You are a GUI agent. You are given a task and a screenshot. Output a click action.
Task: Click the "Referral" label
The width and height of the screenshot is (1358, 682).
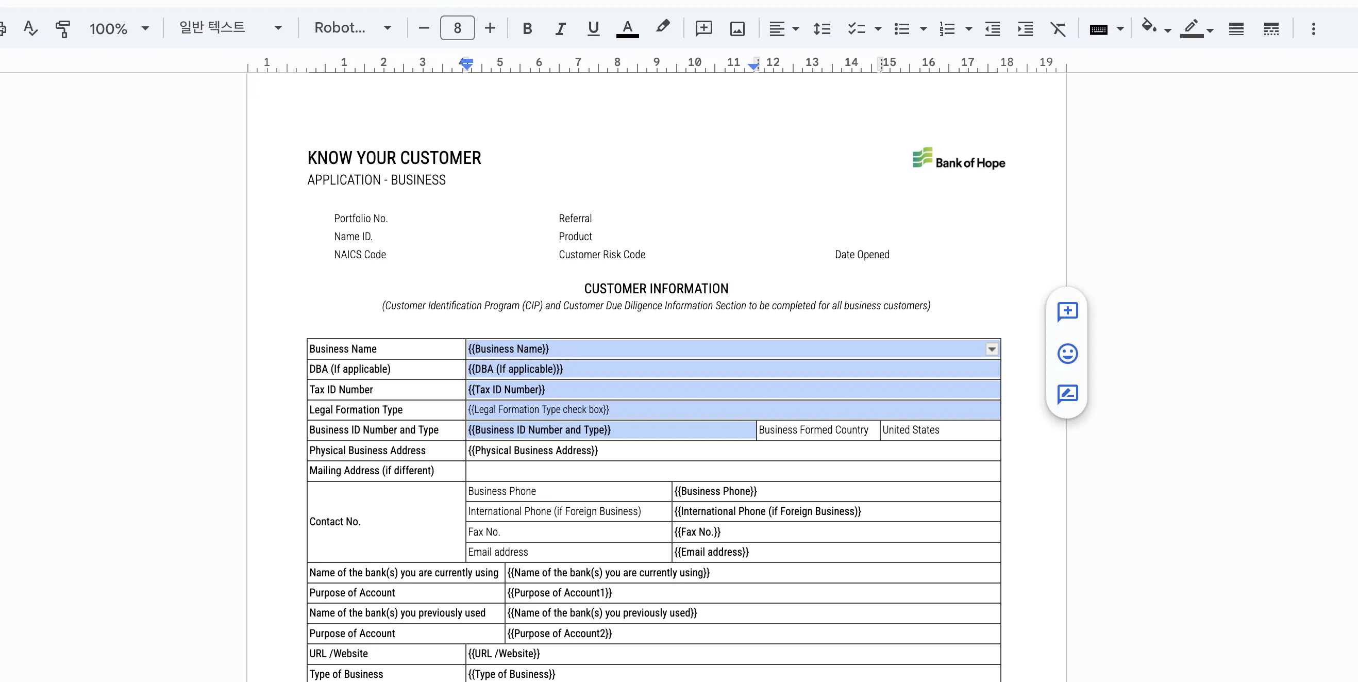tap(575, 219)
